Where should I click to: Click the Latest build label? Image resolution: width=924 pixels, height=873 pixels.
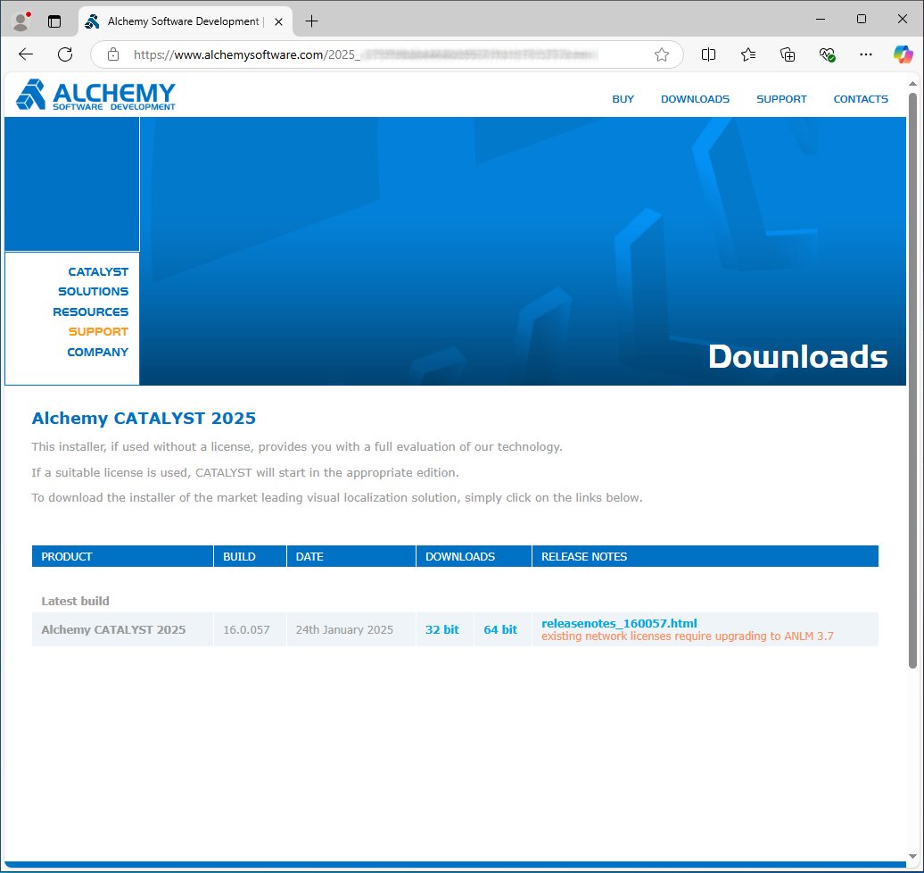[x=75, y=601]
